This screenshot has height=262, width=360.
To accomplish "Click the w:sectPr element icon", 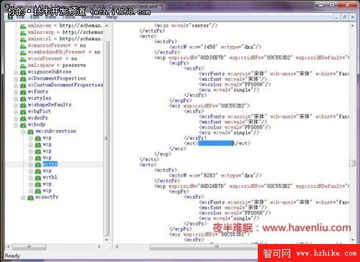I will point(30,197).
